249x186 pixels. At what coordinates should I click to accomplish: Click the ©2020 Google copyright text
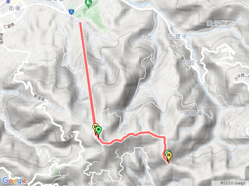233,183
